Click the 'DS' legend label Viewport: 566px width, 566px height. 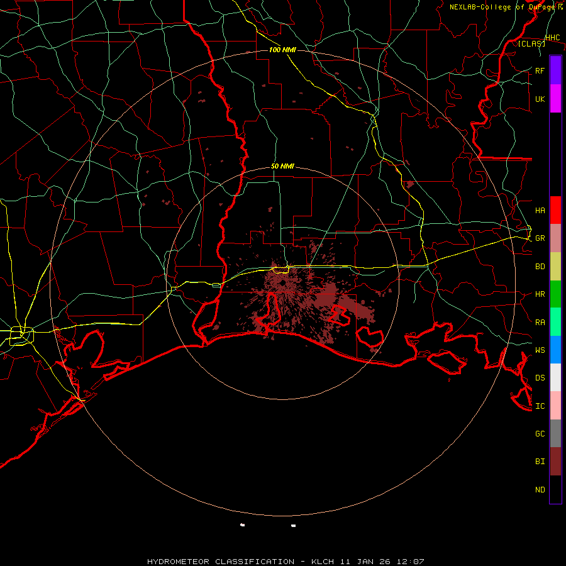click(x=540, y=377)
